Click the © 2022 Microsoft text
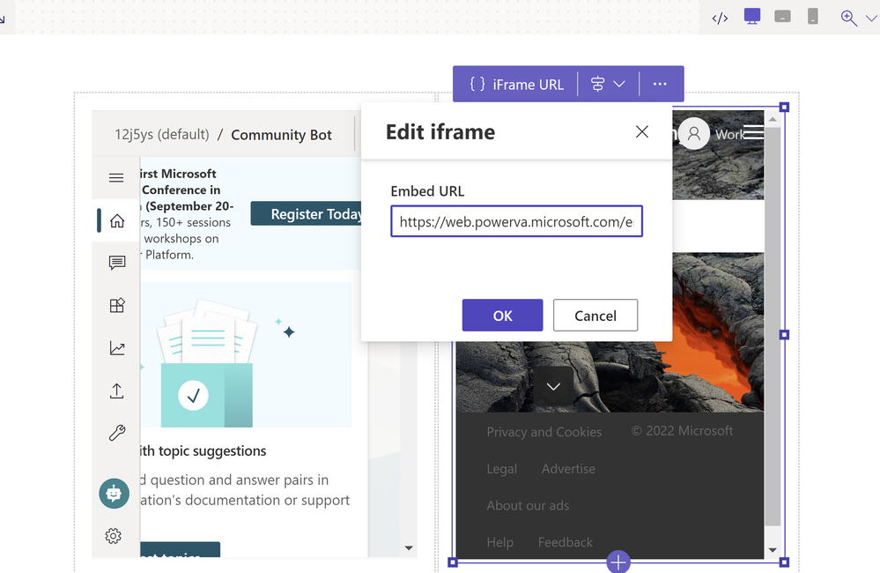 coord(683,431)
